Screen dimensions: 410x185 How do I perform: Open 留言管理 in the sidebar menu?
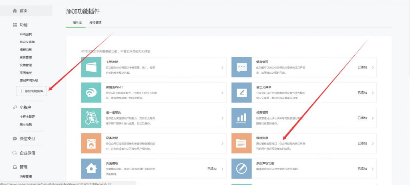(26, 57)
